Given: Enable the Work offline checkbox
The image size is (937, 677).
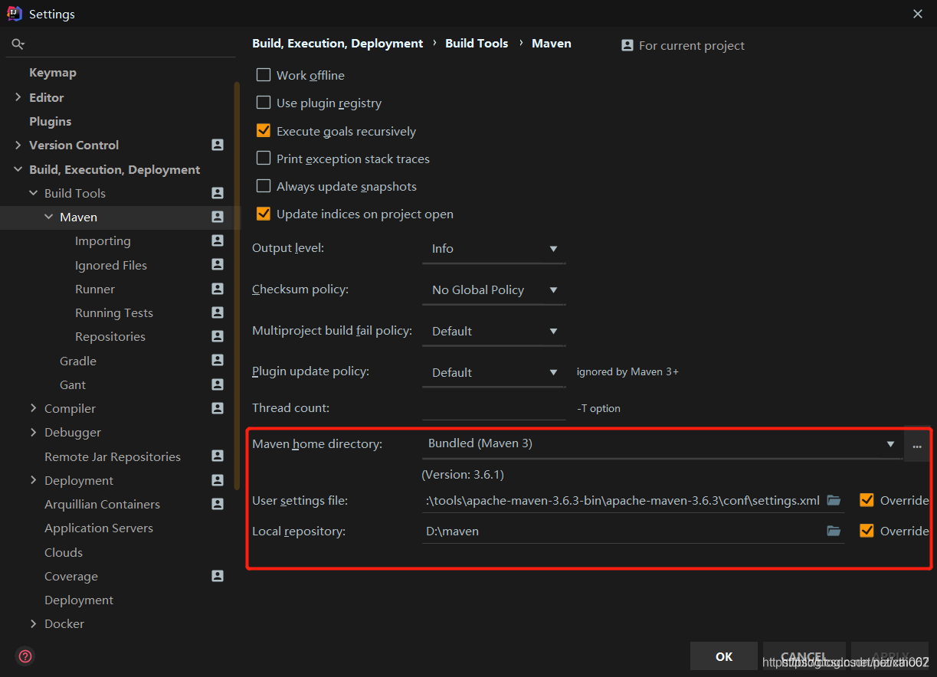Looking at the screenshot, I should click(264, 75).
